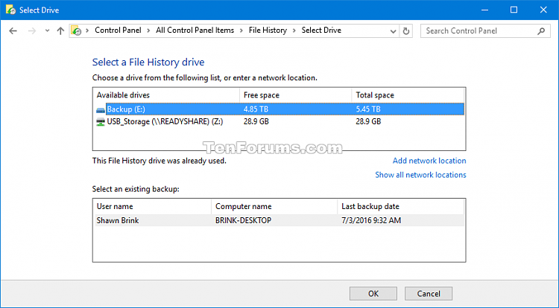Expand chevron after File History breadcrumb
559x308 pixels.
[294, 31]
